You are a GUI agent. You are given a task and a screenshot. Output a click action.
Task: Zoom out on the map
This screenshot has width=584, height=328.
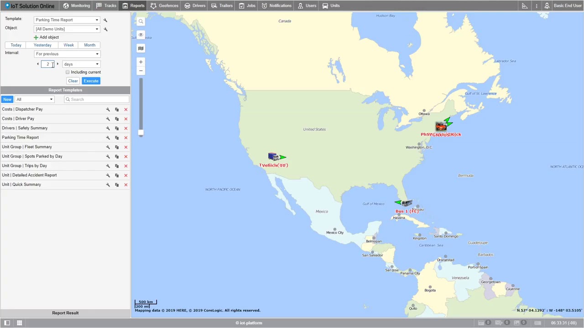[x=141, y=71]
